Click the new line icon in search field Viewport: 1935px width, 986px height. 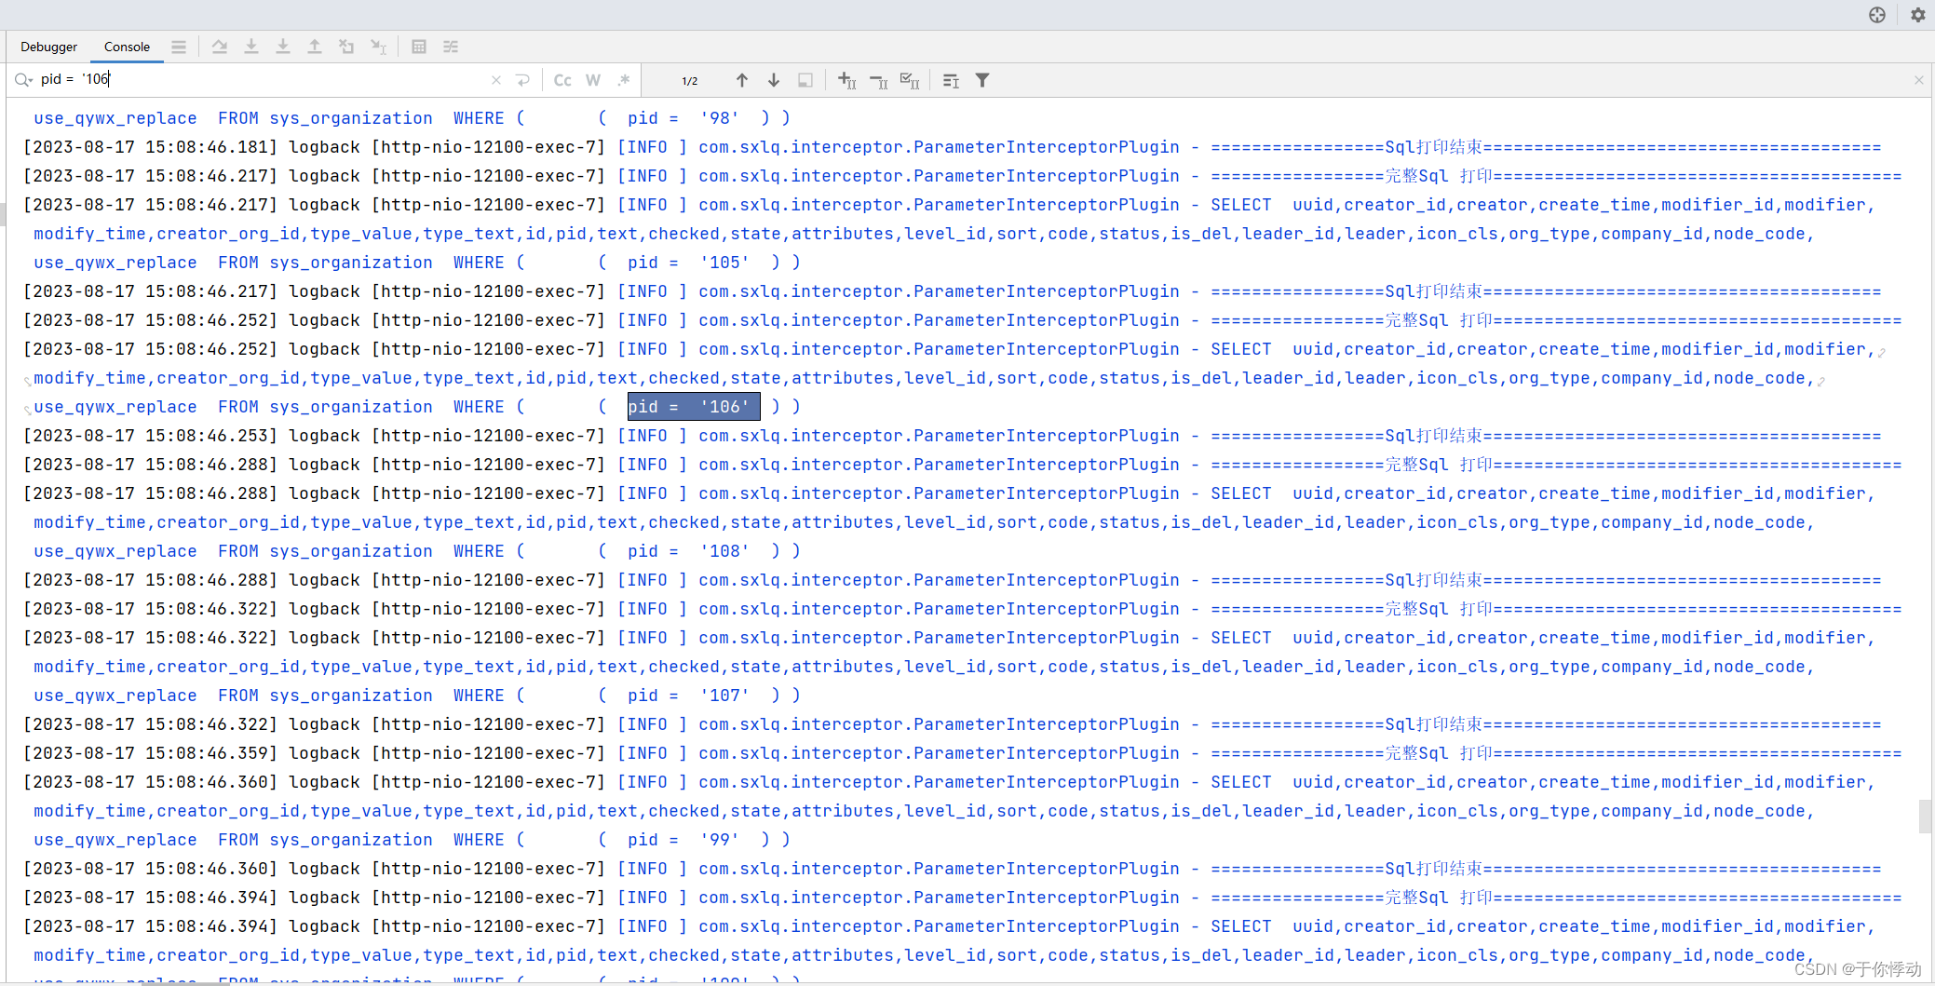[523, 80]
